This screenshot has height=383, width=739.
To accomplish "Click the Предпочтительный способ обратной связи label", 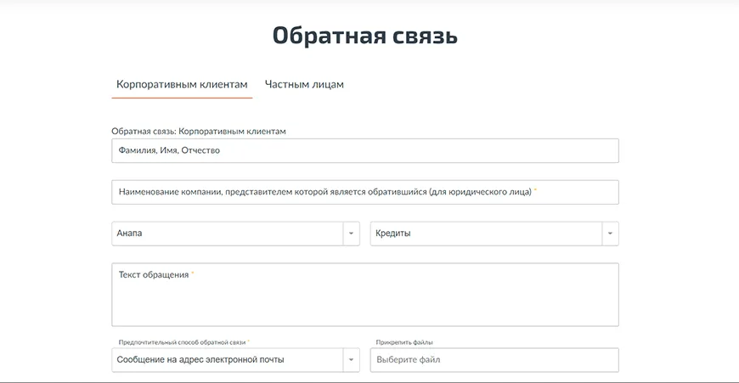I will (x=181, y=342).
